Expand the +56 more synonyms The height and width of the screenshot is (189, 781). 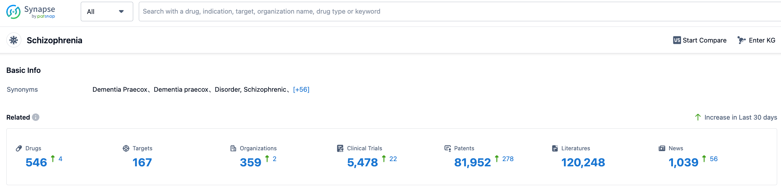pos(301,90)
